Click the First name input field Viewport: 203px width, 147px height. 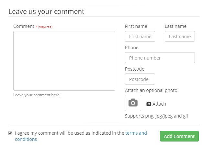(140, 36)
